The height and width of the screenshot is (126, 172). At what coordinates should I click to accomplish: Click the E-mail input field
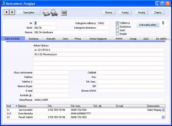click(51, 91)
